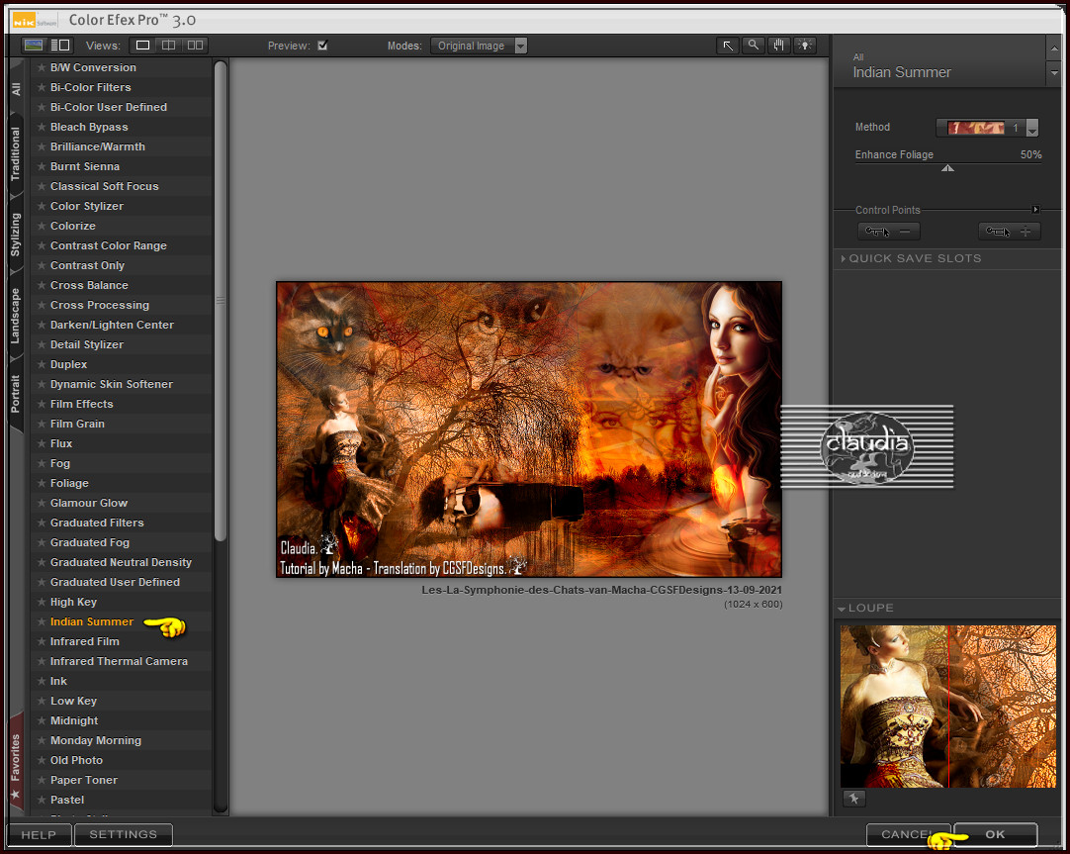Viewport: 1070px width, 854px height.
Task: Switch to the Traditional category tab
Action: 16,153
